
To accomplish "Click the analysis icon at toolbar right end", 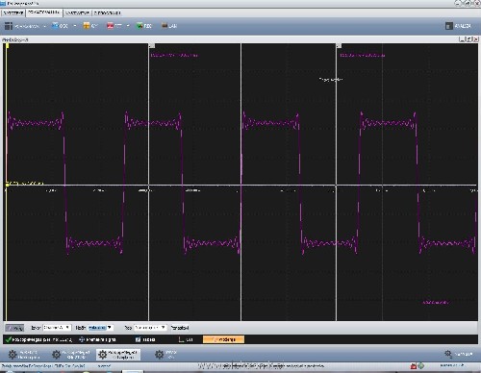I will [449, 26].
